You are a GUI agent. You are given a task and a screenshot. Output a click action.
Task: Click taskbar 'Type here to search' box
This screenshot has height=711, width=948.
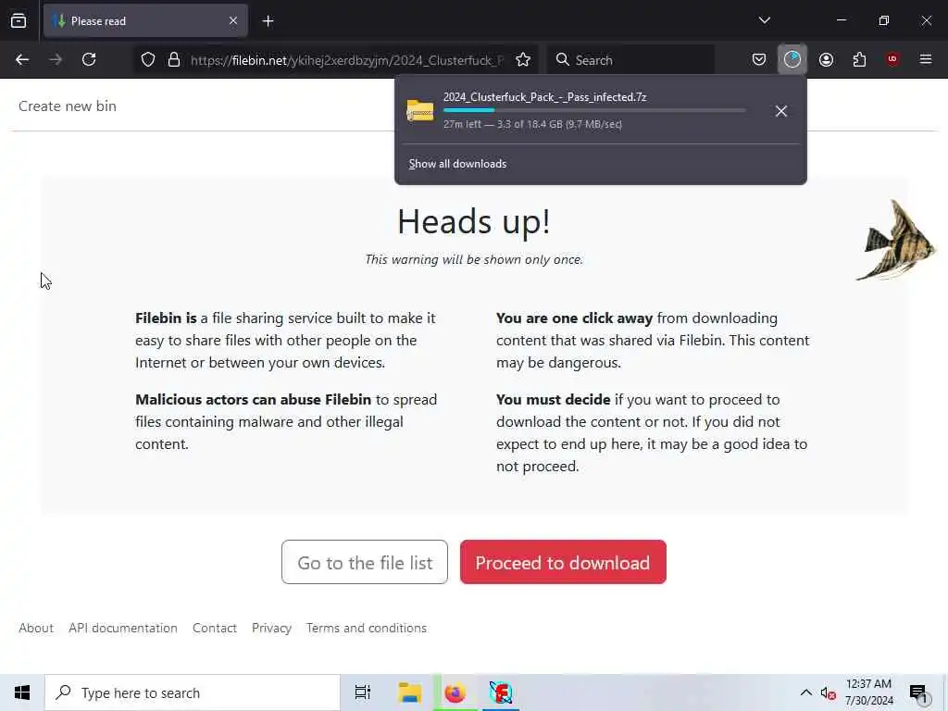click(193, 692)
